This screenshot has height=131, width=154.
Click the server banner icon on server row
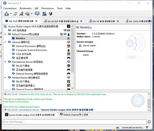(x=69, y=26)
